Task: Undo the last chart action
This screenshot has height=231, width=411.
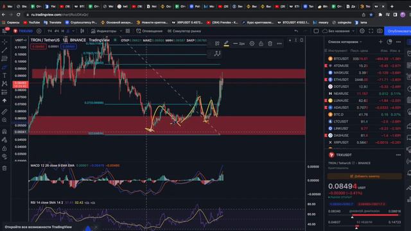Action: [x=296, y=31]
